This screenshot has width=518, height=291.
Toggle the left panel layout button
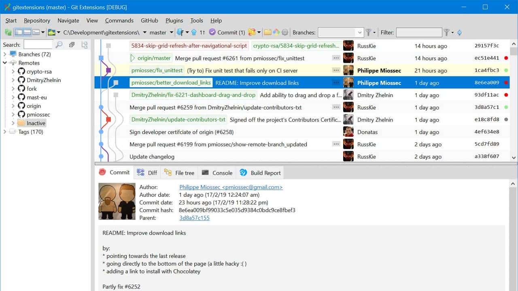[x=19, y=32]
